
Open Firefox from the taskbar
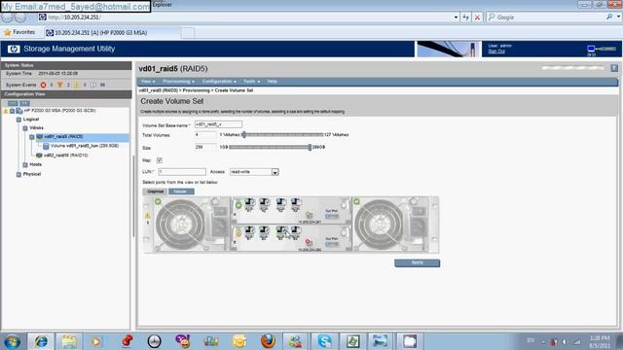[269, 341]
